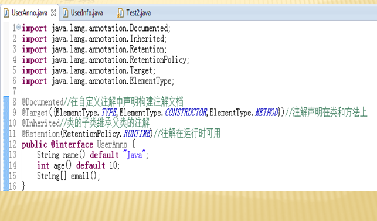The height and width of the screenshot is (221, 377).
Task: Click the 'public' keyword on line 12
Action: [35, 144]
